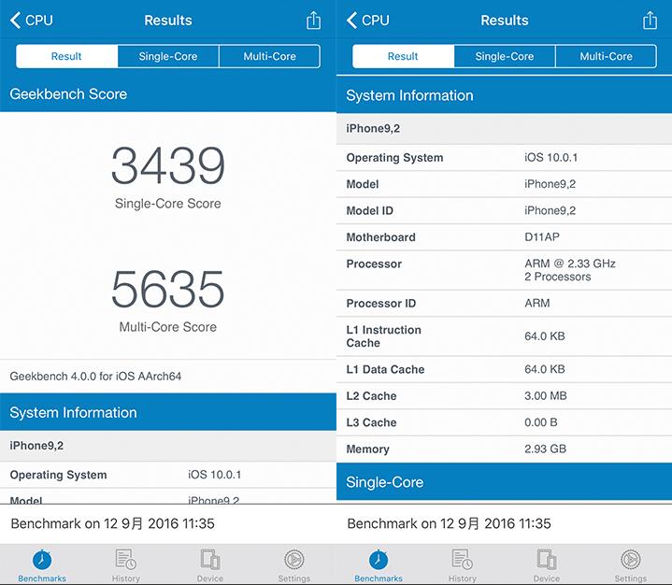Tap the 5635 multi-core score
This screenshot has height=585, width=672.
click(x=168, y=289)
